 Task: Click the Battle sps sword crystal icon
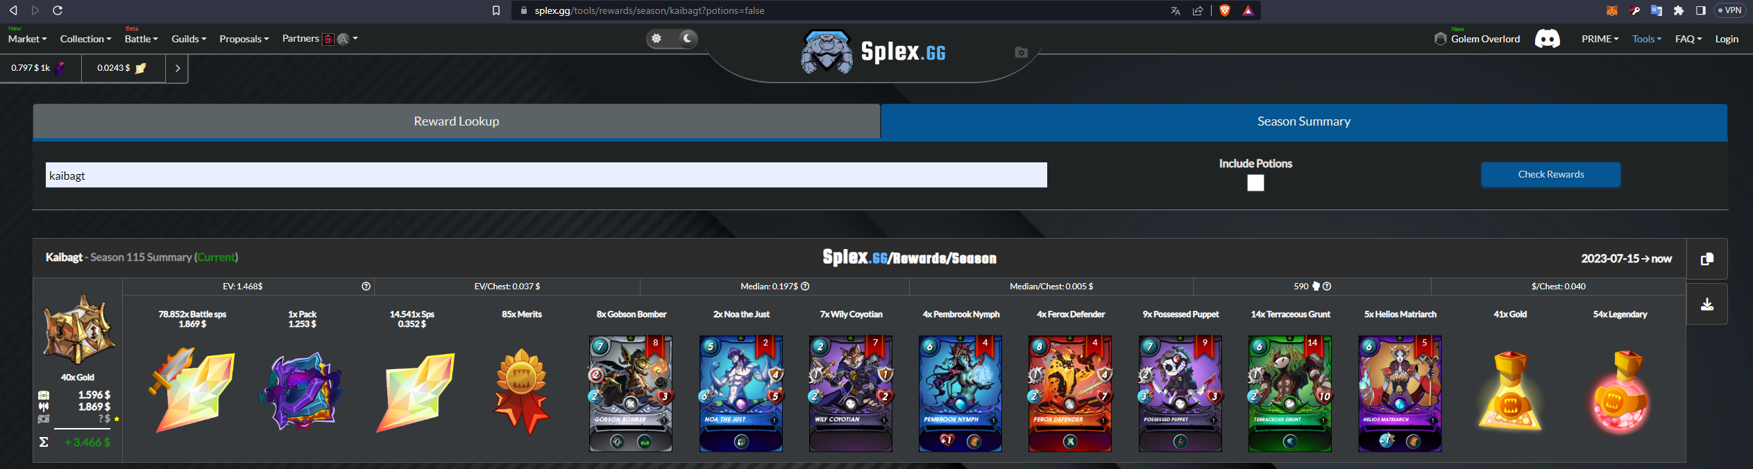tap(192, 390)
